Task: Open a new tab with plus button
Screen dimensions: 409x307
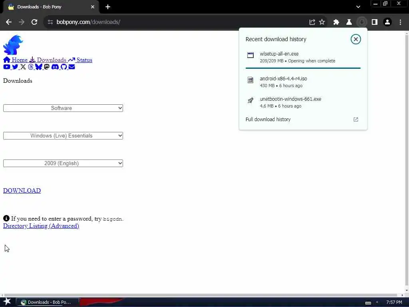Action: point(108,7)
